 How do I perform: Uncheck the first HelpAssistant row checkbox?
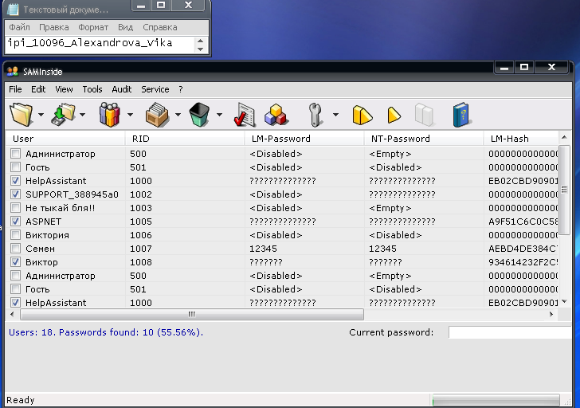(x=16, y=181)
